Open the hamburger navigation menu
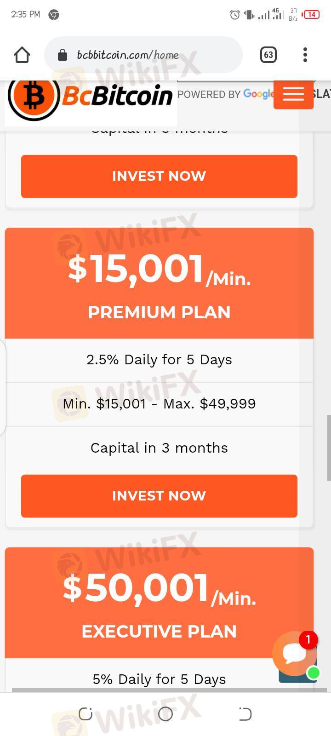Viewport: 331px width, 736px height. (293, 94)
